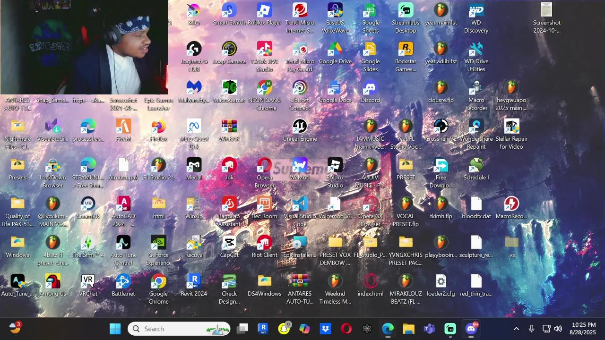Launch Logitech G HUB

coord(194,57)
